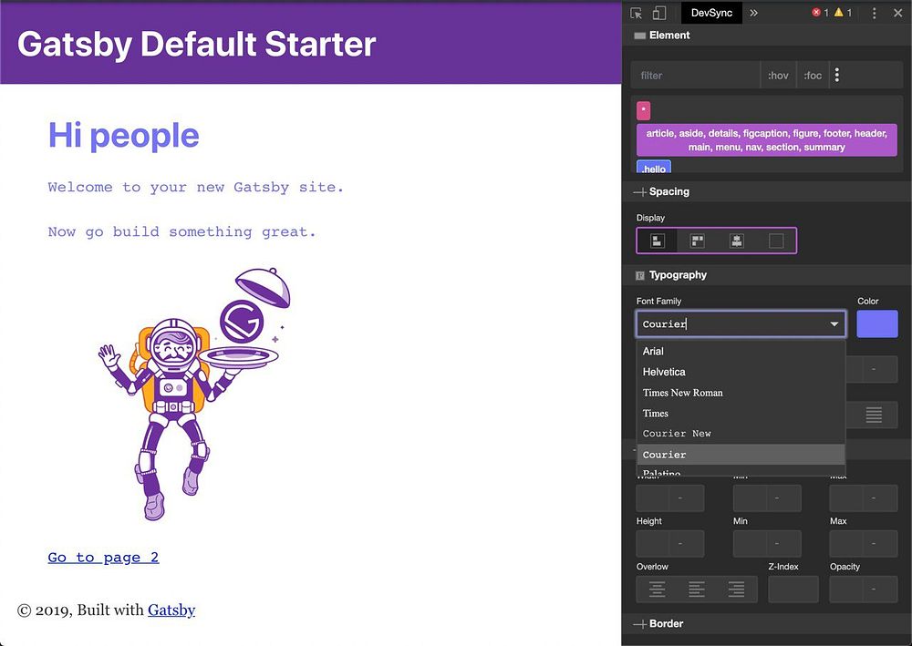Pick Times from the font list
912x646 pixels.
coord(741,413)
